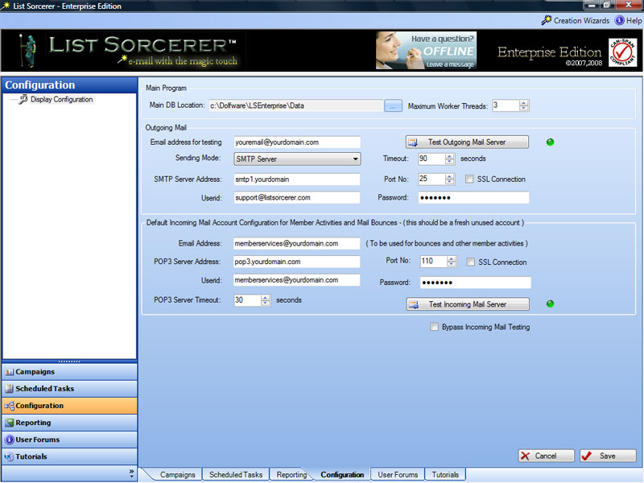Select Display Configuration in the tree
This screenshot has width=644, height=483.
tap(61, 99)
